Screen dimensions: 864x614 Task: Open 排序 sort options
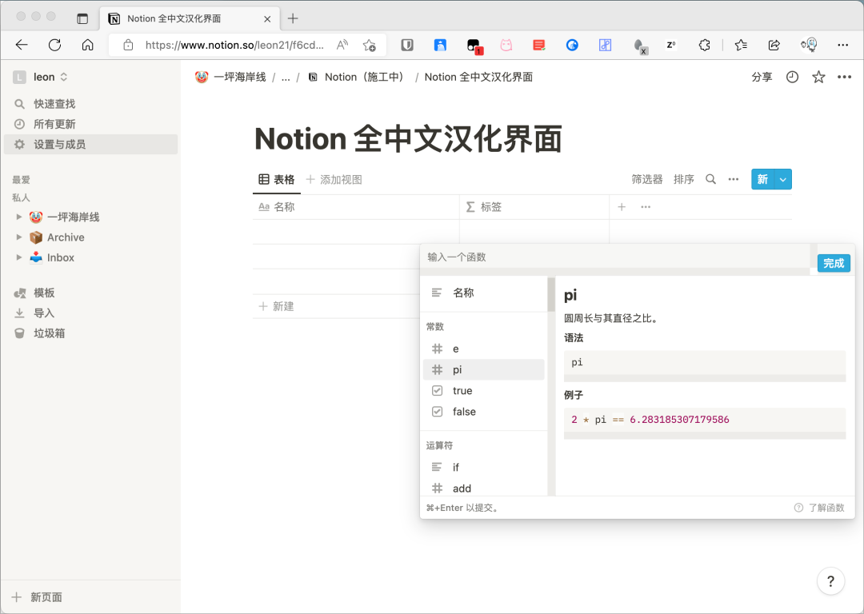point(684,180)
